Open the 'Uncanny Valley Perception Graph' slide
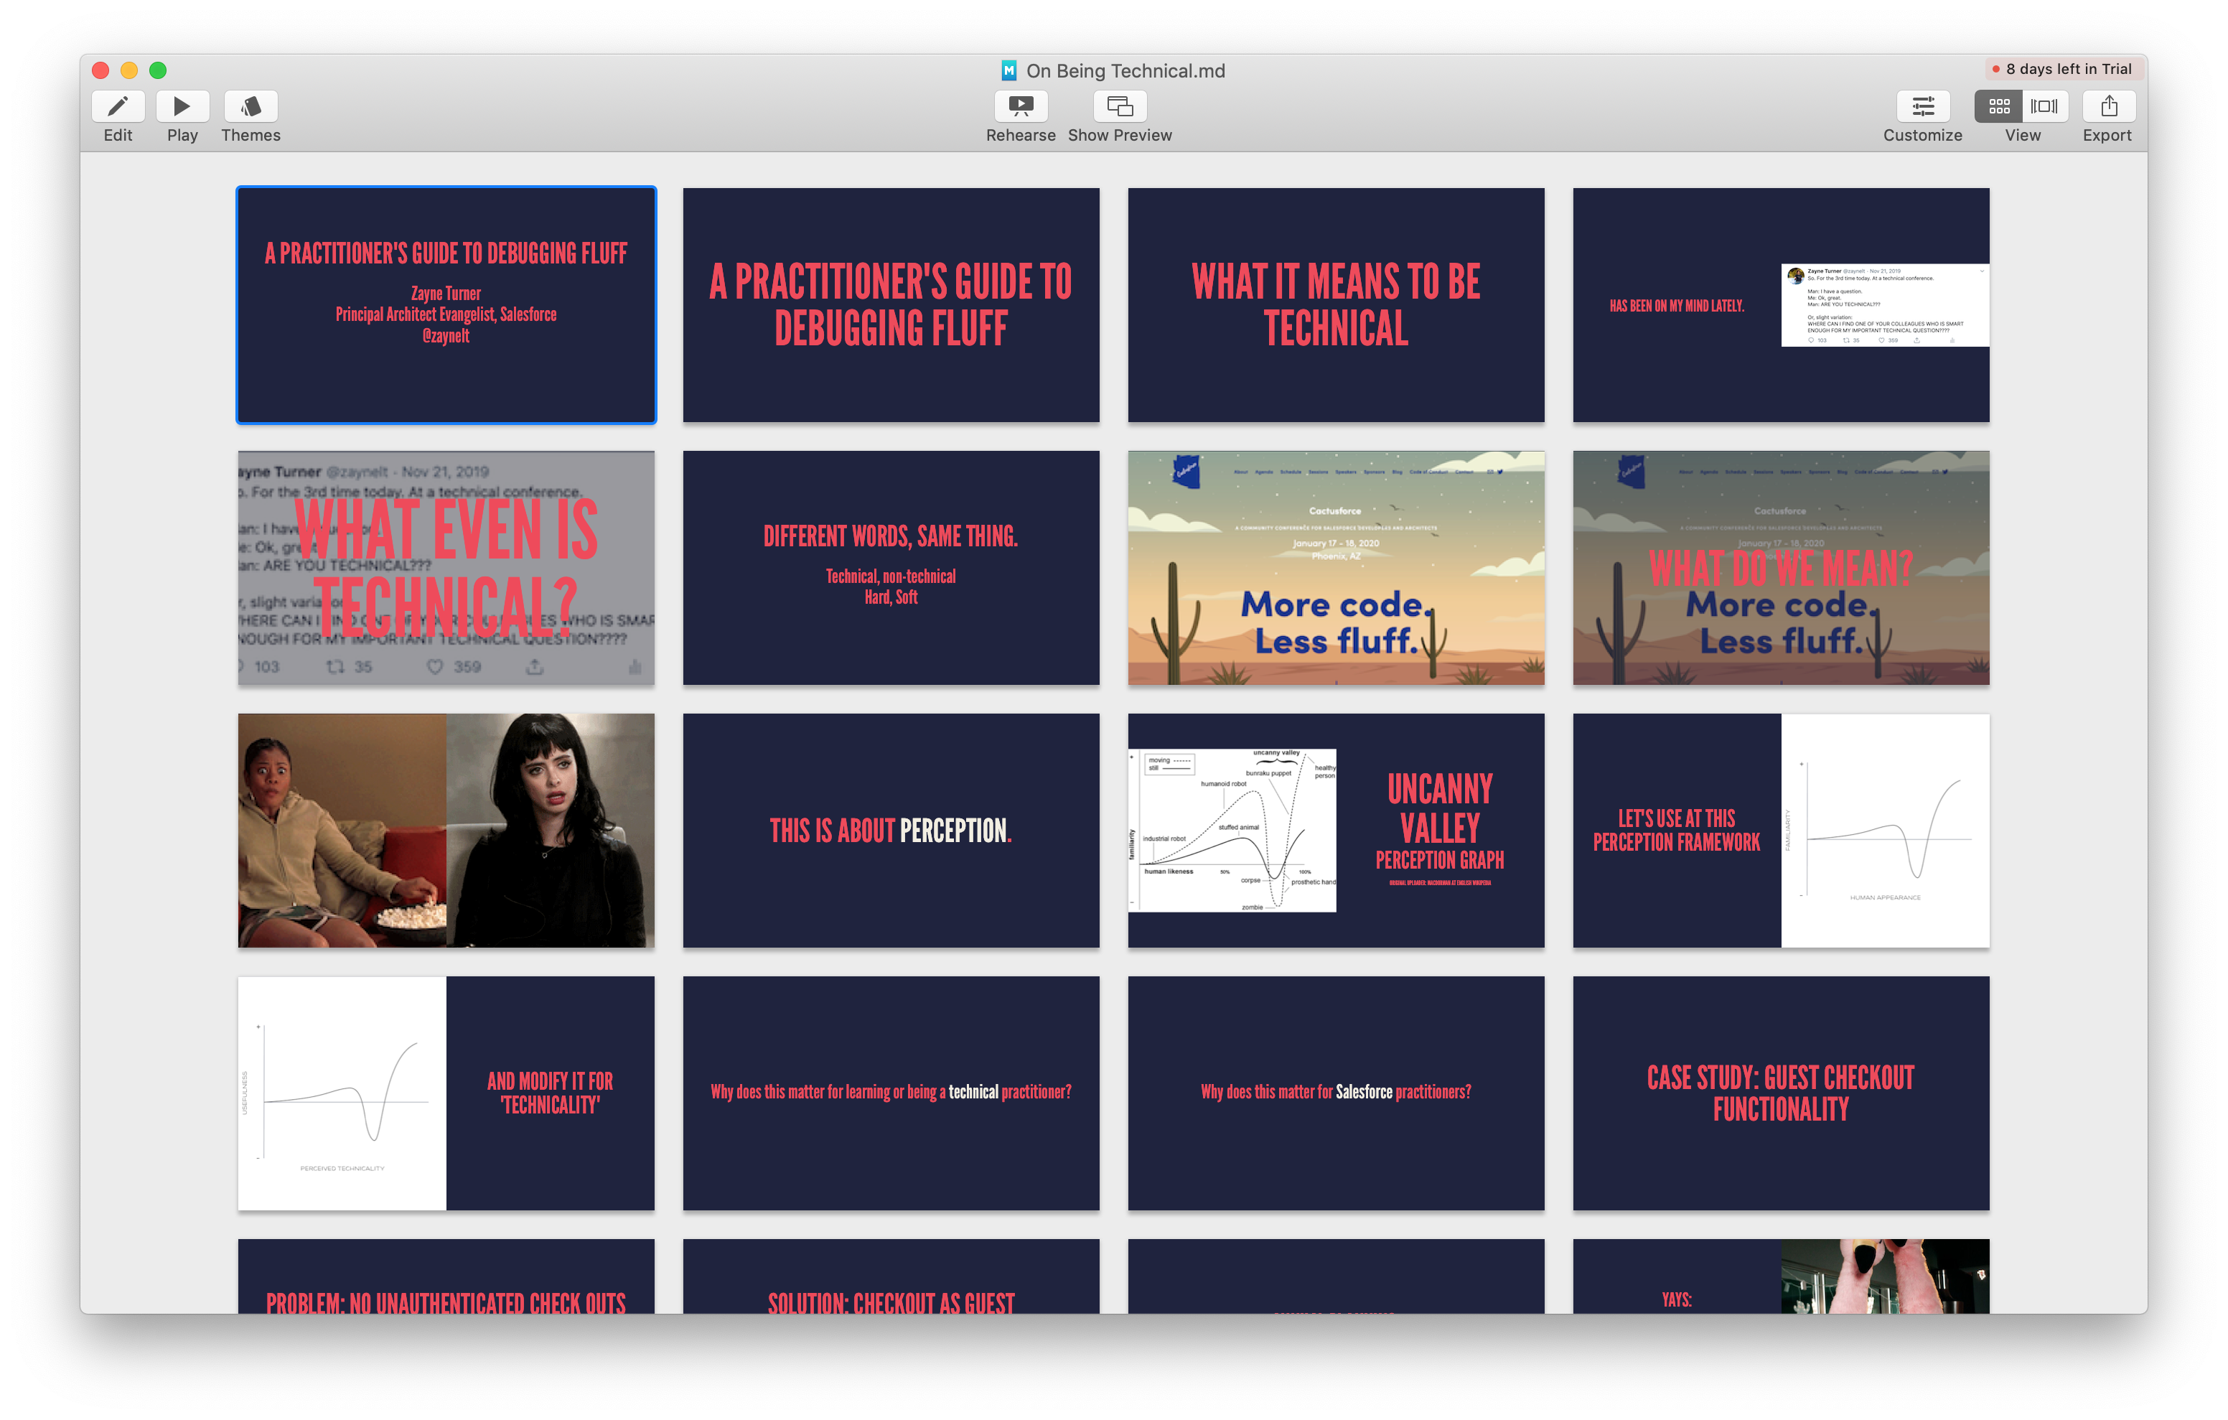This screenshot has height=1420, width=2228. pyautogui.click(x=1335, y=831)
